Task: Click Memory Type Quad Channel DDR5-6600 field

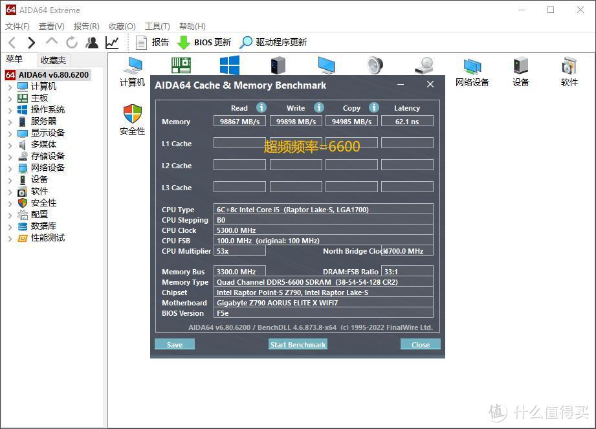Action: click(324, 282)
